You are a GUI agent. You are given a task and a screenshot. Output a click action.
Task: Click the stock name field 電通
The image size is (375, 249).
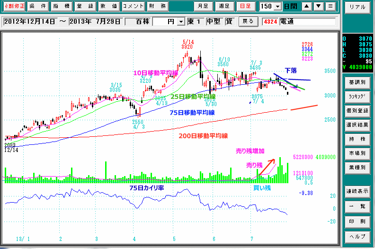pos(307,22)
